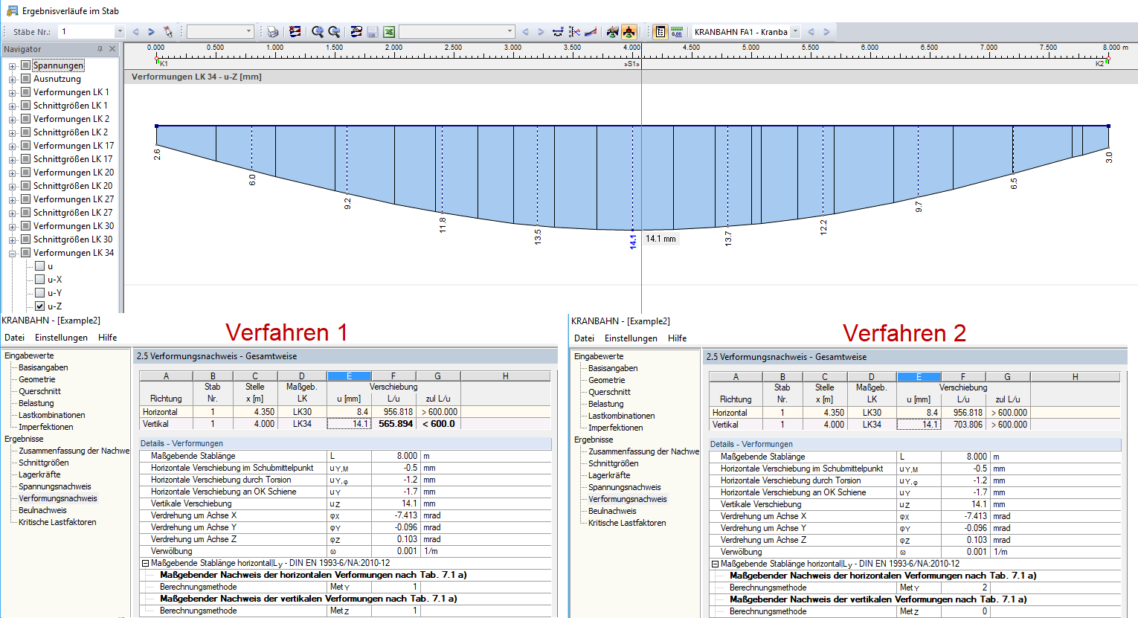The height and width of the screenshot is (618, 1138).
Task: Click the Stäbe Nr. input field
Action: (x=87, y=32)
